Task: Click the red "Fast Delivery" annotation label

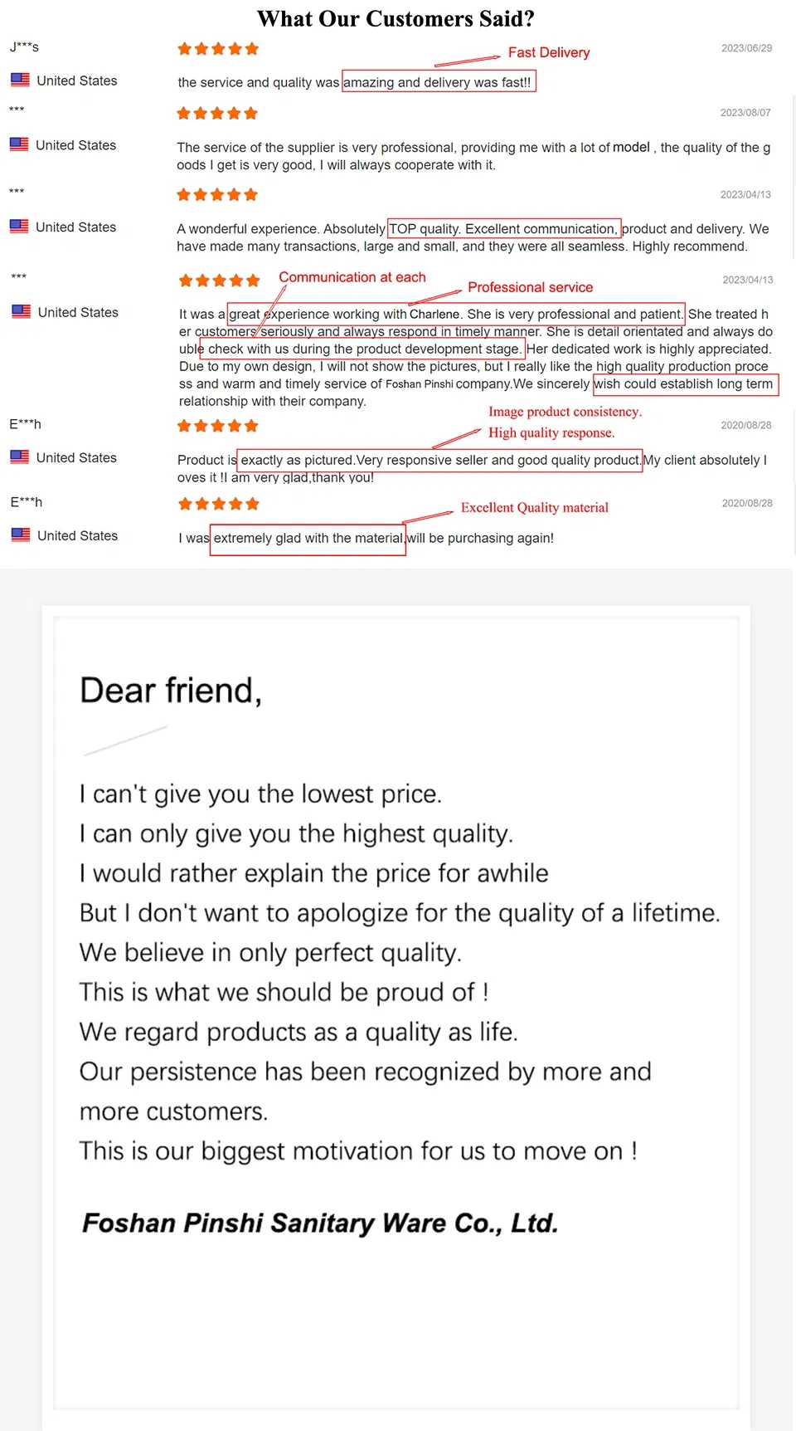Action: pos(548,52)
